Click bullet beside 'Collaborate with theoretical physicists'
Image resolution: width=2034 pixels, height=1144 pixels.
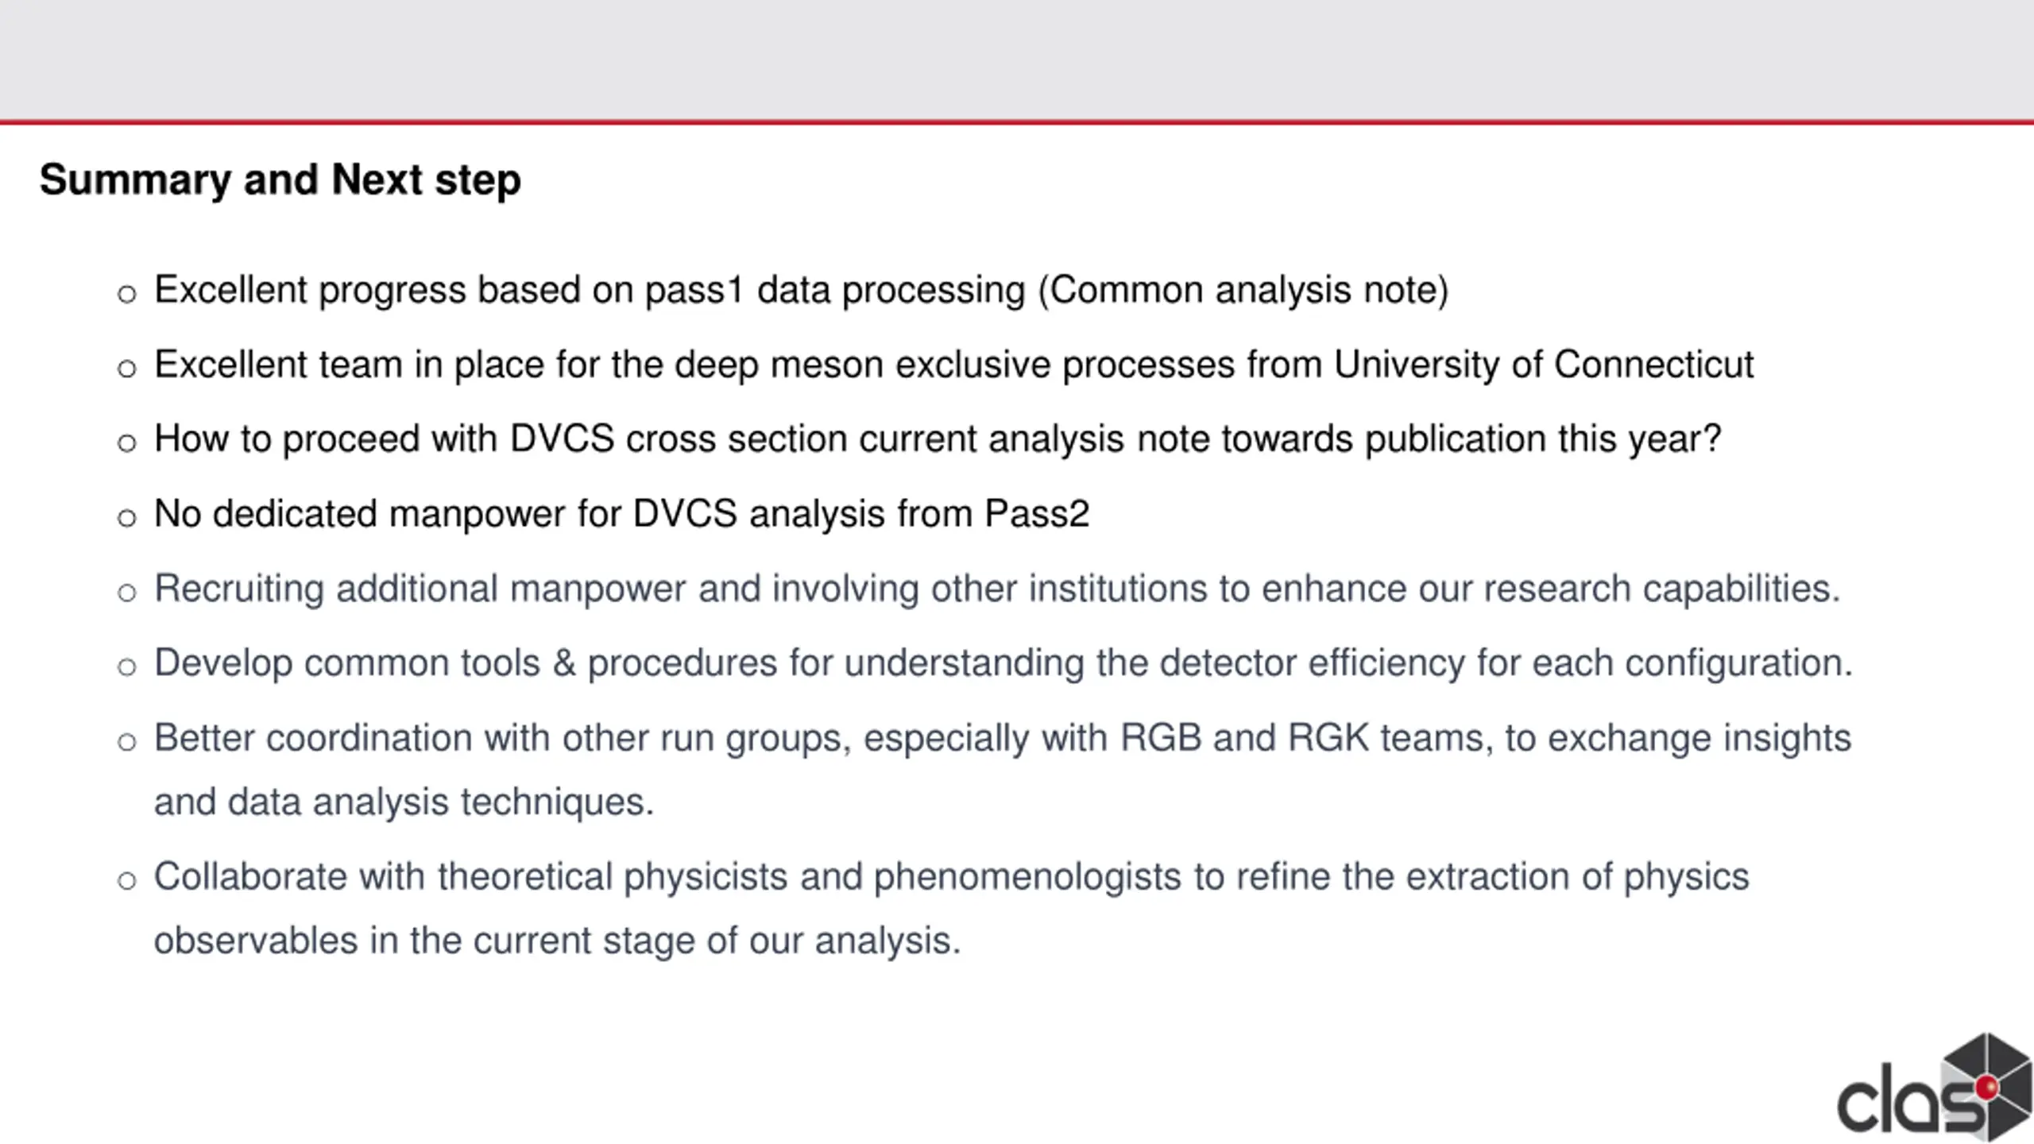tap(126, 880)
